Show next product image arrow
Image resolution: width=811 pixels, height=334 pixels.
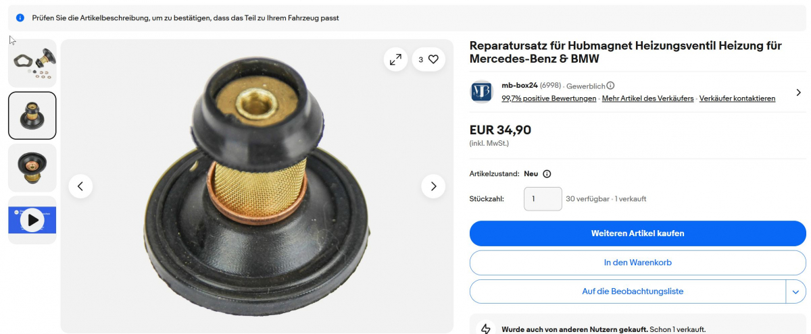[x=433, y=186]
